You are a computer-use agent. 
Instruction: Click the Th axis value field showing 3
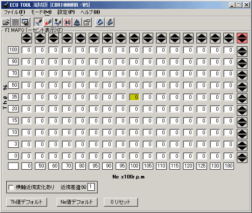(x=13, y=144)
